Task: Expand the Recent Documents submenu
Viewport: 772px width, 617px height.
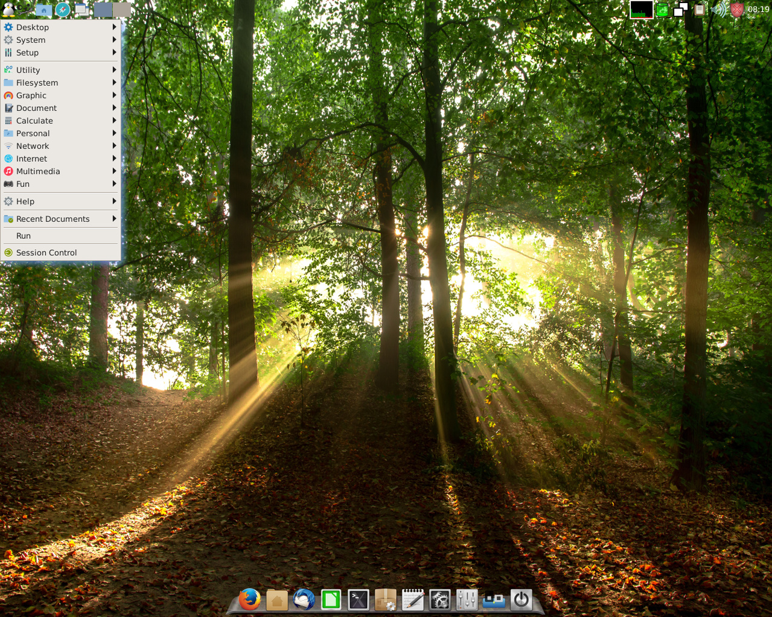Action: coord(60,219)
